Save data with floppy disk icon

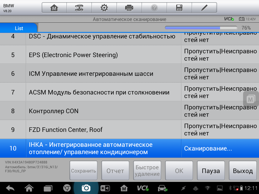point(179,8)
